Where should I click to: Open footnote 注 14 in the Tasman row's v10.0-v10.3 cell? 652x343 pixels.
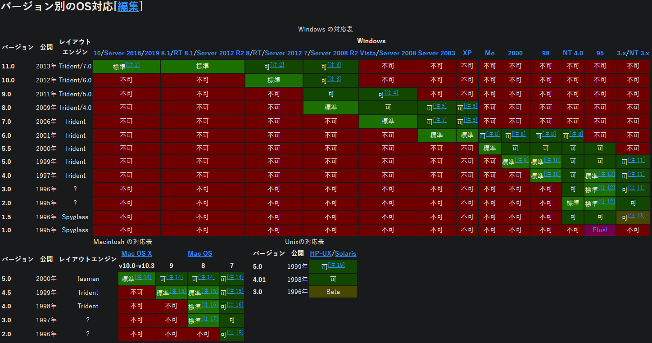143,277
